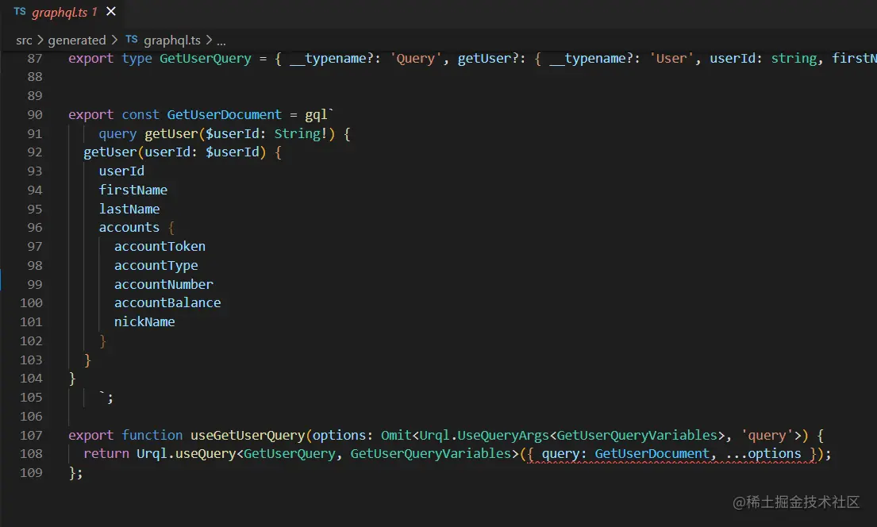This screenshot has width=877, height=527.
Task: Click 'UseQueryArgs' on line 107
Action: (x=503, y=435)
